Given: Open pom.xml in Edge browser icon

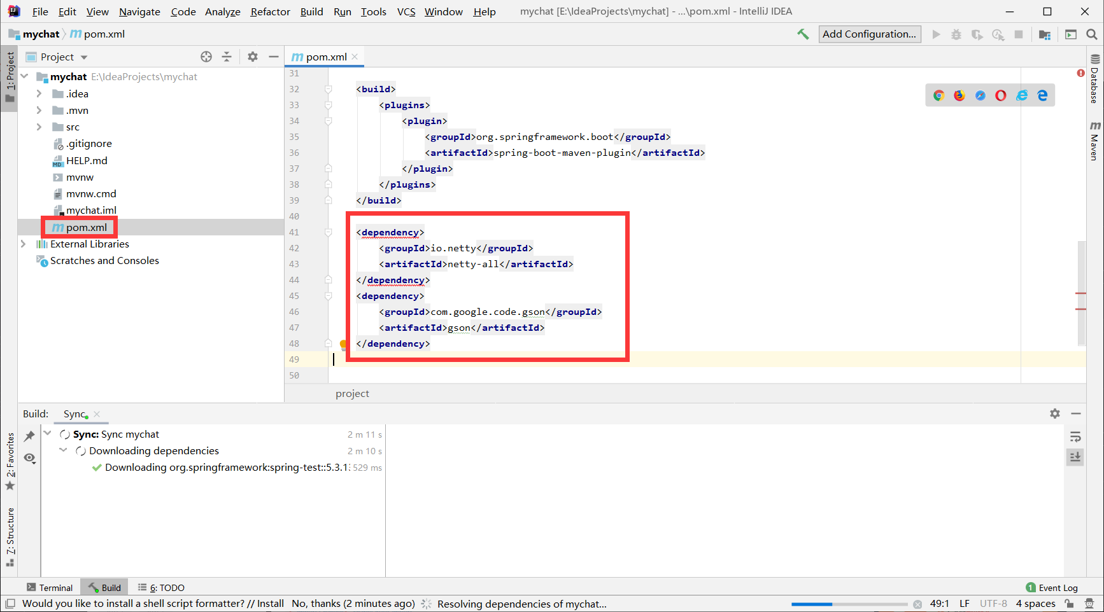Looking at the screenshot, I should pyautogui.click(x=1042, y=95).
